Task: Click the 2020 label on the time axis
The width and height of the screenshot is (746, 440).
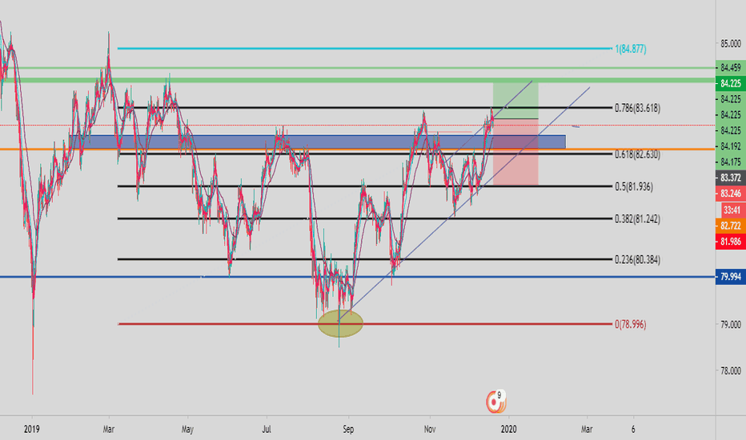Action: 508,429
